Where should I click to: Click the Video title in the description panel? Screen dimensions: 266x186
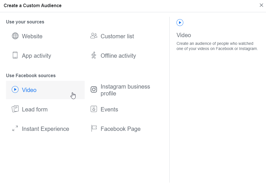(x=184, y=35)
